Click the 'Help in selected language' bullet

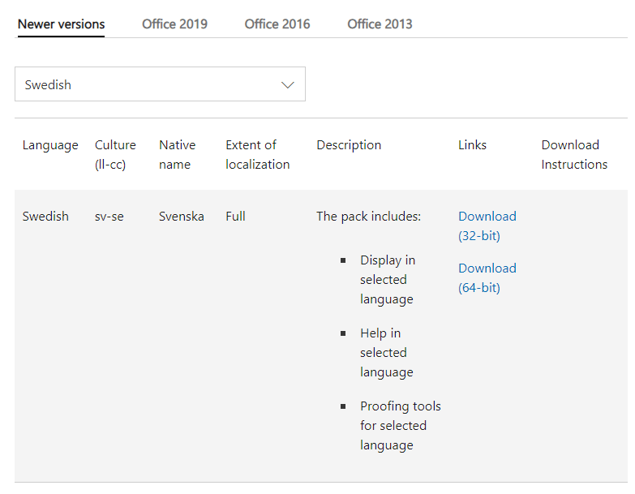(x=387, y=352)
